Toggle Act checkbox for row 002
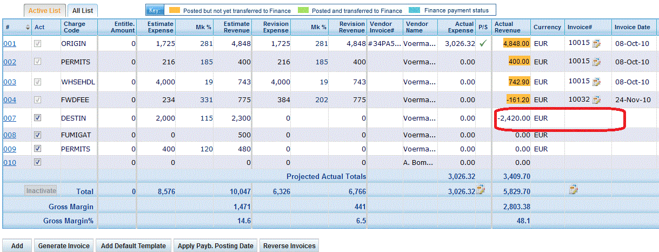Image resolution: width=659 pixels, height=252 pixels. pyautogui.click(x=38, y=62)
